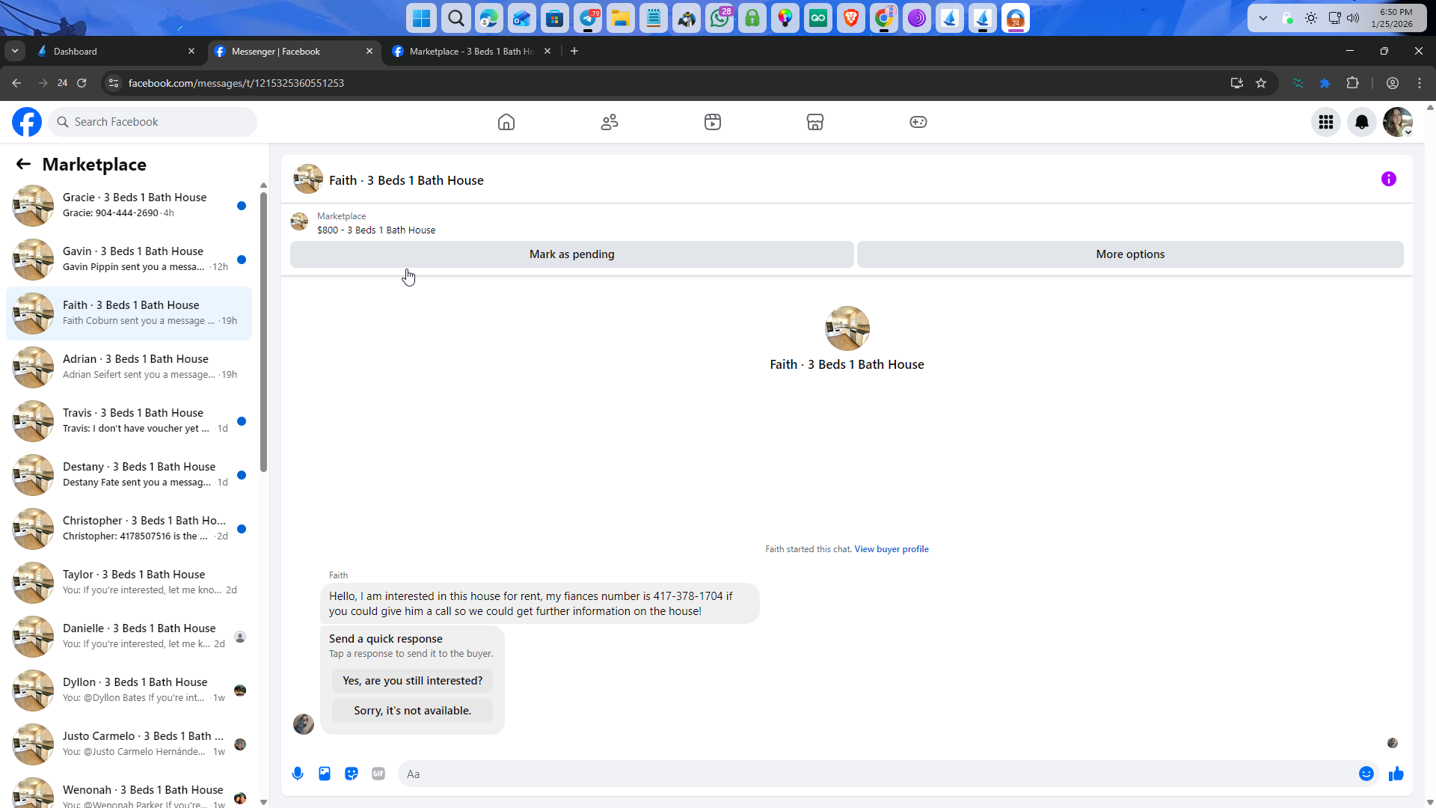Attach a photo to the message

(x=325, y=774)
